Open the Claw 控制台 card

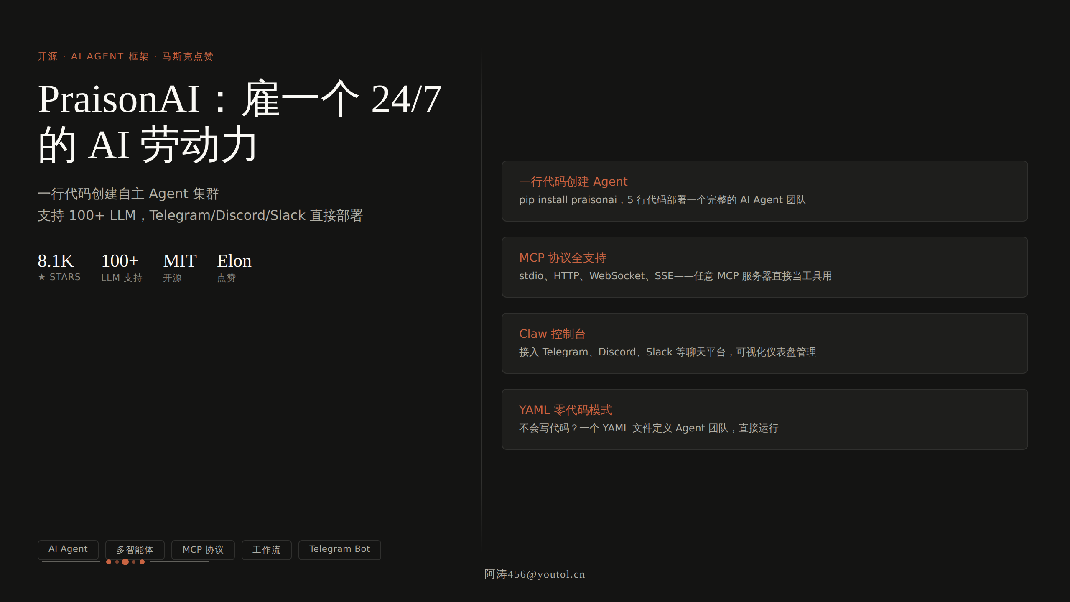tap(764, 343)
